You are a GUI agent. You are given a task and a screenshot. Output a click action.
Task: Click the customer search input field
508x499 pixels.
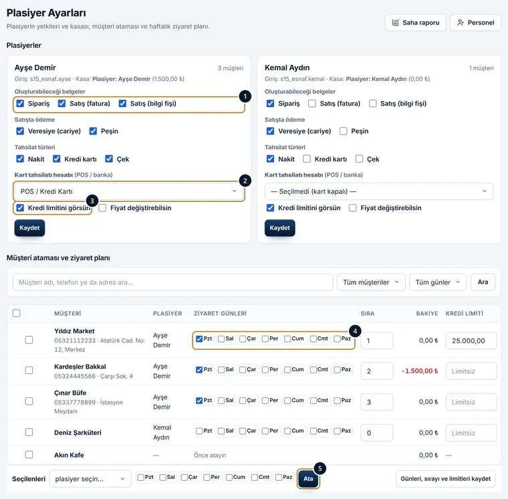click(172, 282)
